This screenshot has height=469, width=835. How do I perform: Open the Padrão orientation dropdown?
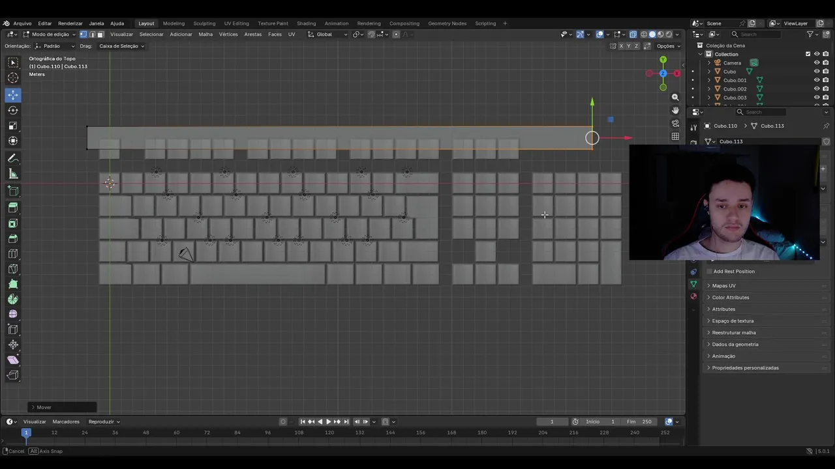point(55,46)
